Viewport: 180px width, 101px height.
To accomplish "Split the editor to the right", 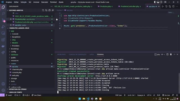I will coord(173,6).
